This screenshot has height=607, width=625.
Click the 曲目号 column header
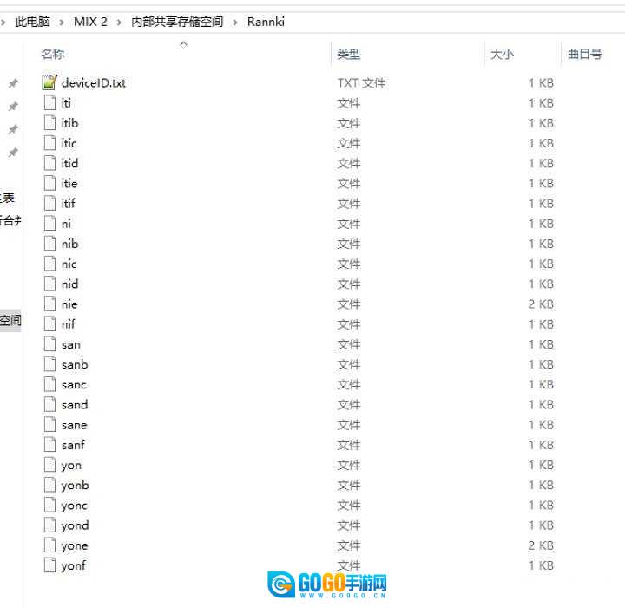pos(584,55)
